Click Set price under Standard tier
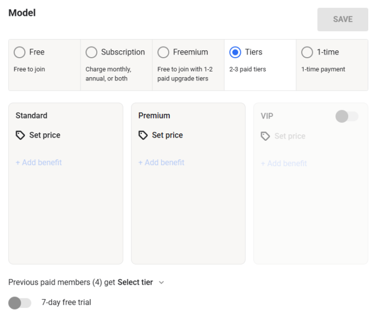381x326 pixels. 44,135
